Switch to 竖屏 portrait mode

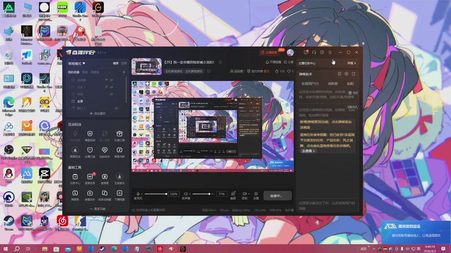pos(124,64)
